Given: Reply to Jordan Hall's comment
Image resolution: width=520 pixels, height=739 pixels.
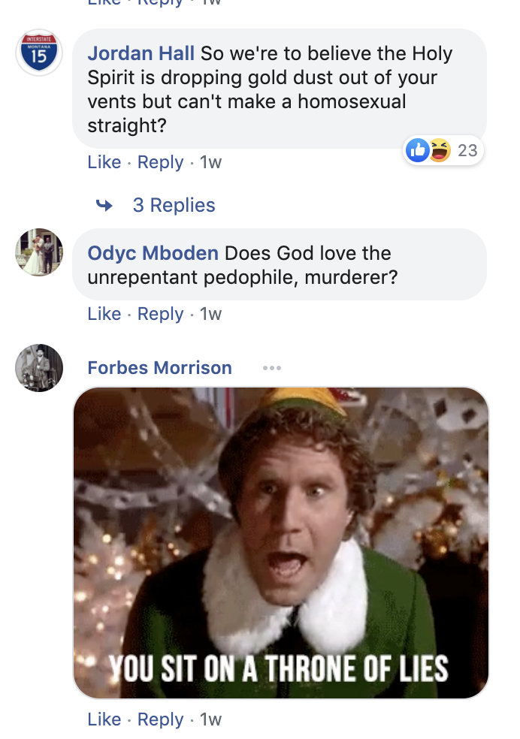Looking at the screenshot, I should click(x=160, y=163).
